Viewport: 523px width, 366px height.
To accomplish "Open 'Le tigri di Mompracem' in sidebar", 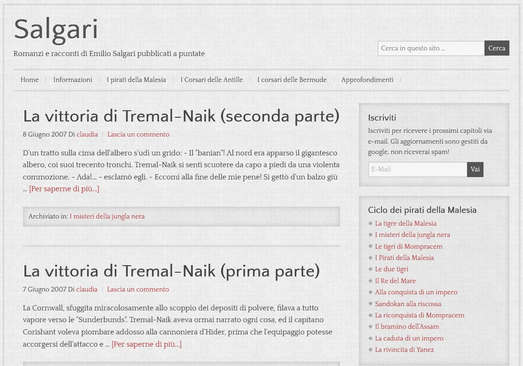I will 409,246.
